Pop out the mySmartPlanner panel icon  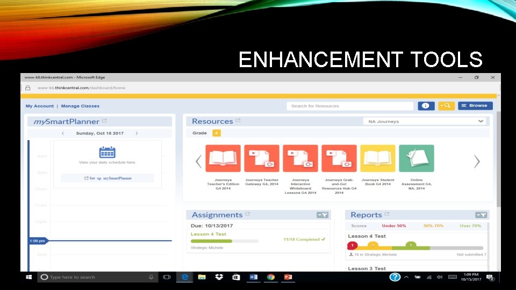[104, 121]
